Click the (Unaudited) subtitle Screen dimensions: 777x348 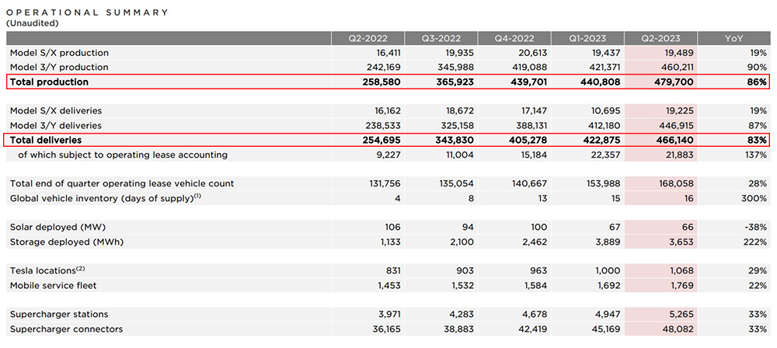pyautogui.click(x=32, y=23)
